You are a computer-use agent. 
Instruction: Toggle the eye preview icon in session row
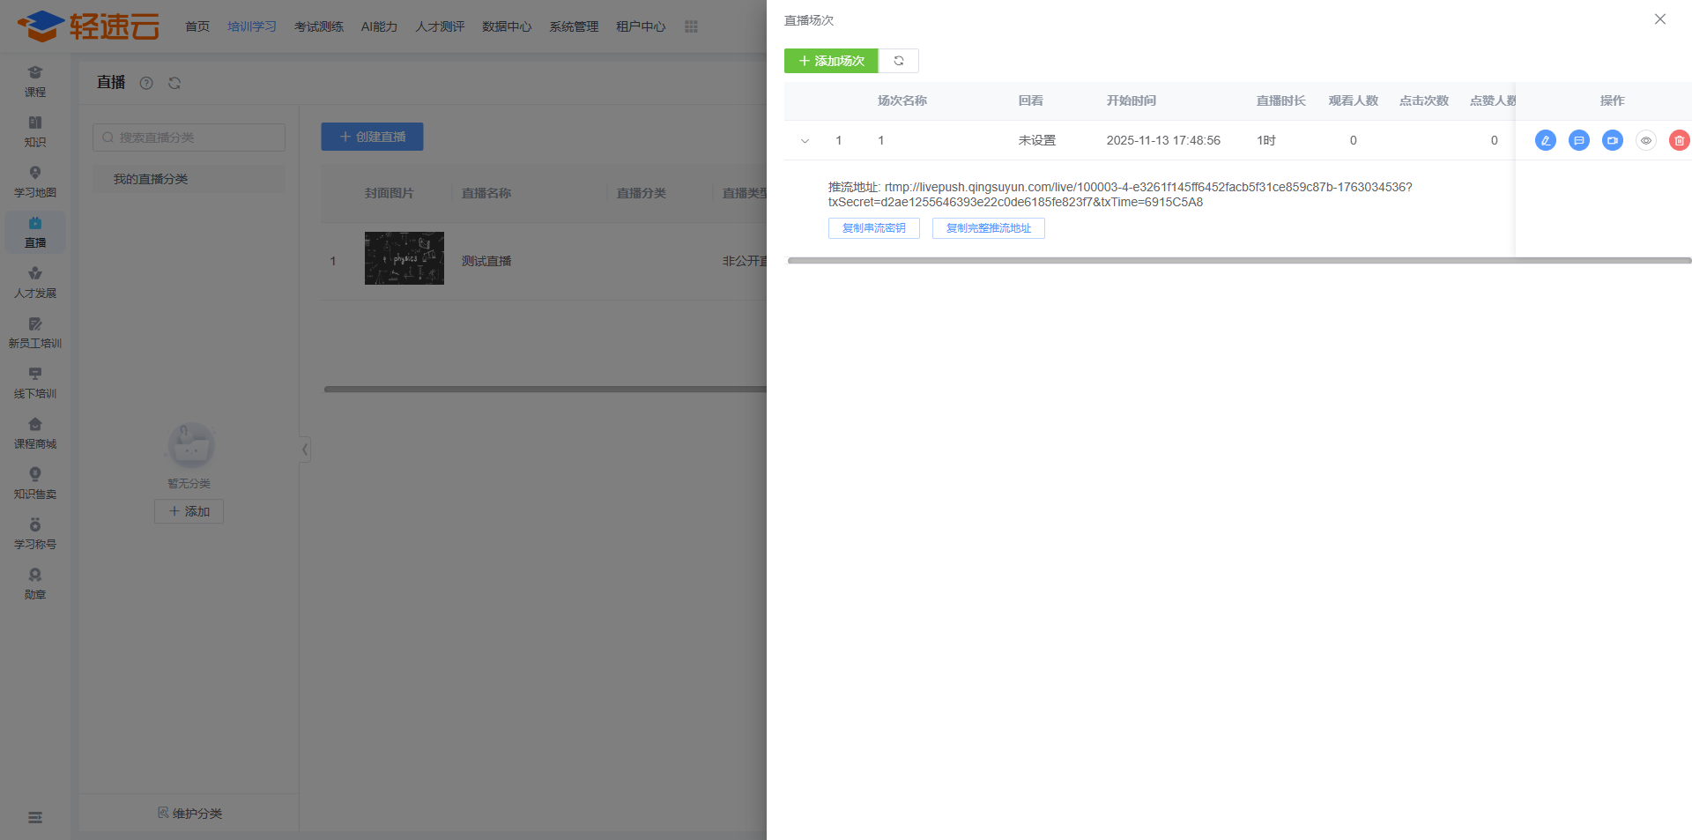pos(1645,140)
